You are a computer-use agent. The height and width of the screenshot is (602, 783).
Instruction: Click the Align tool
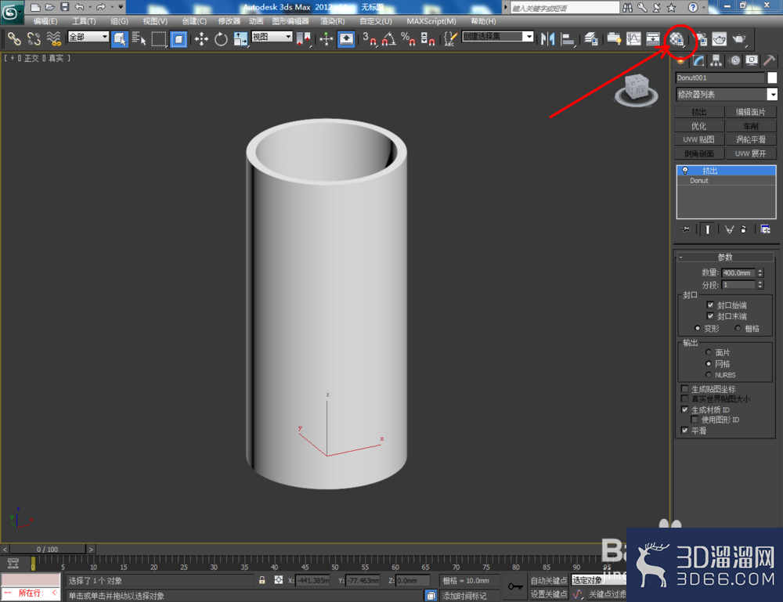567,39
